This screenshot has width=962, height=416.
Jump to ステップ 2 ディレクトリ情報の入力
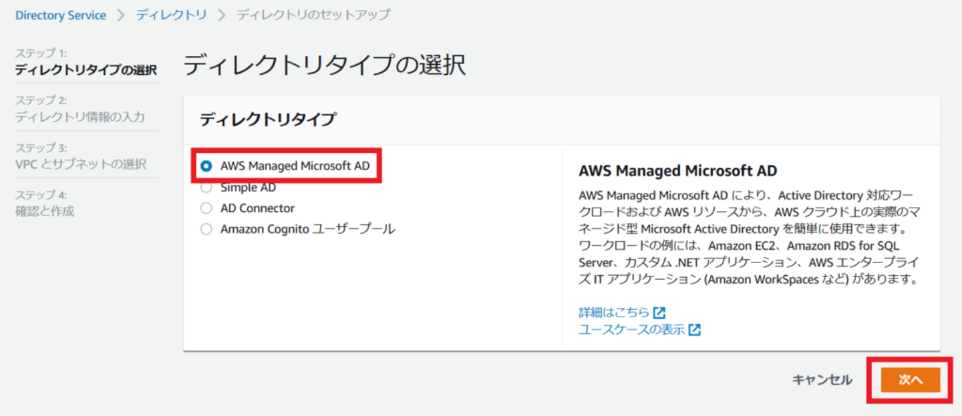coord(79,117)
